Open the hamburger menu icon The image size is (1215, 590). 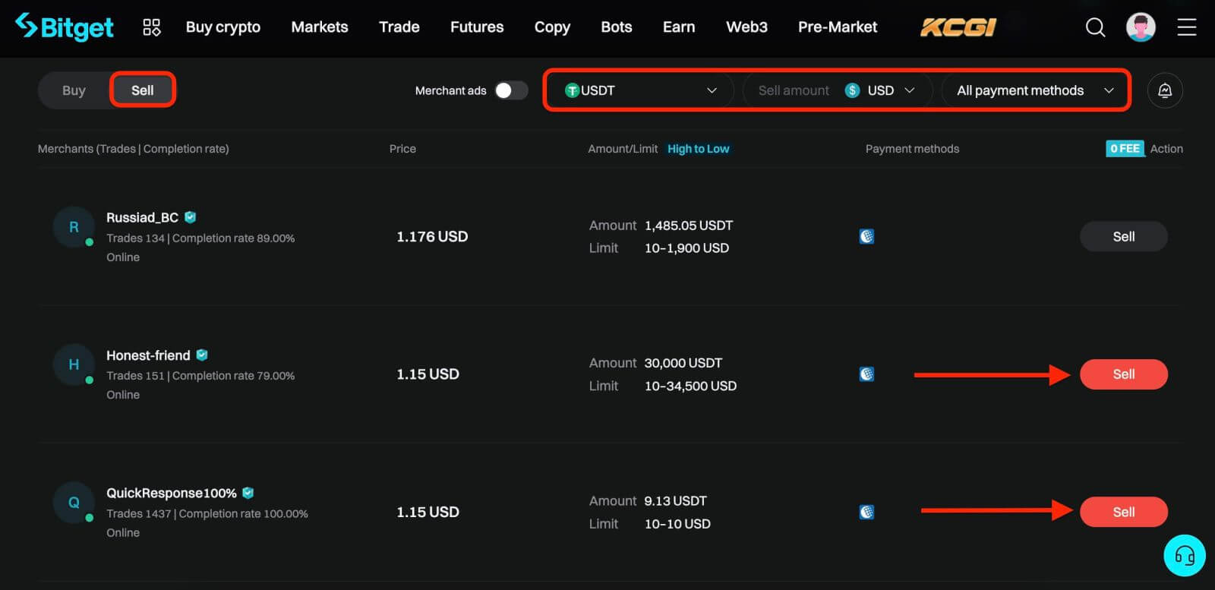1186,28
